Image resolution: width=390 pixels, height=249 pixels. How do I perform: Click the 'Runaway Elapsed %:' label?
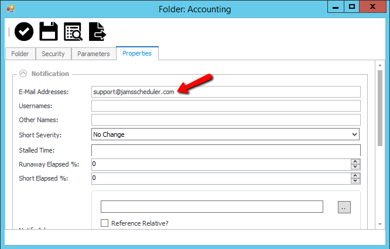pos(49,164)
